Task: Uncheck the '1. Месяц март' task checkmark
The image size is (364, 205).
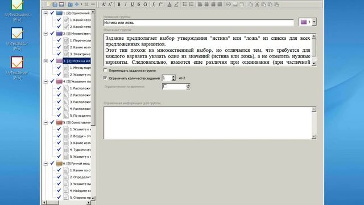Action: [x=59, y=68]
